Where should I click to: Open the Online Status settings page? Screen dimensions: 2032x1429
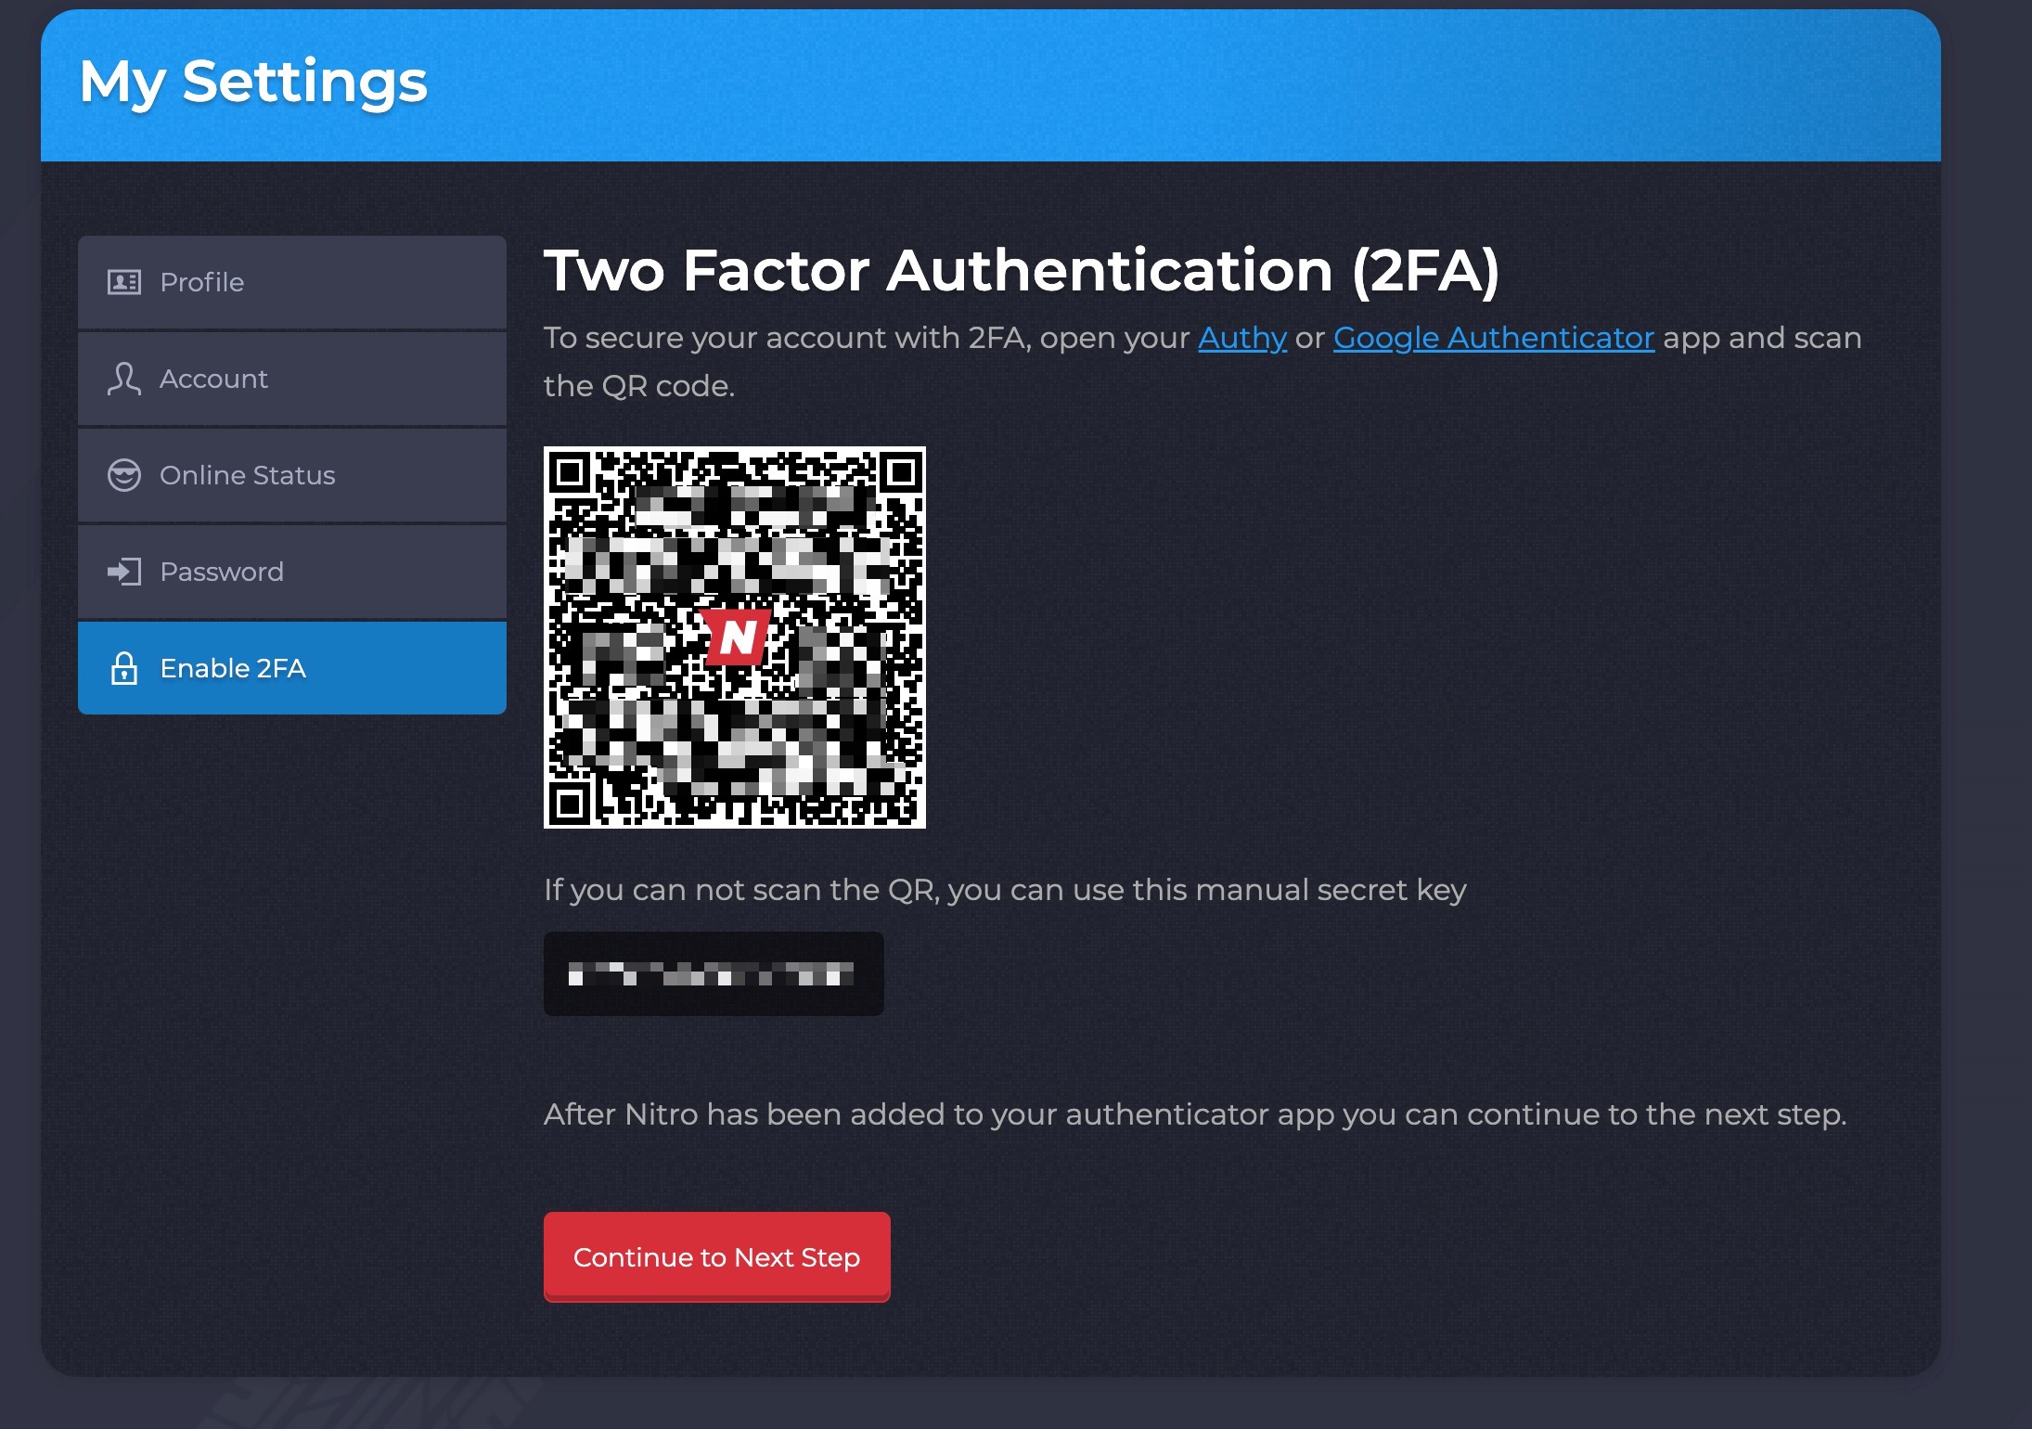[x=246, y=475]
